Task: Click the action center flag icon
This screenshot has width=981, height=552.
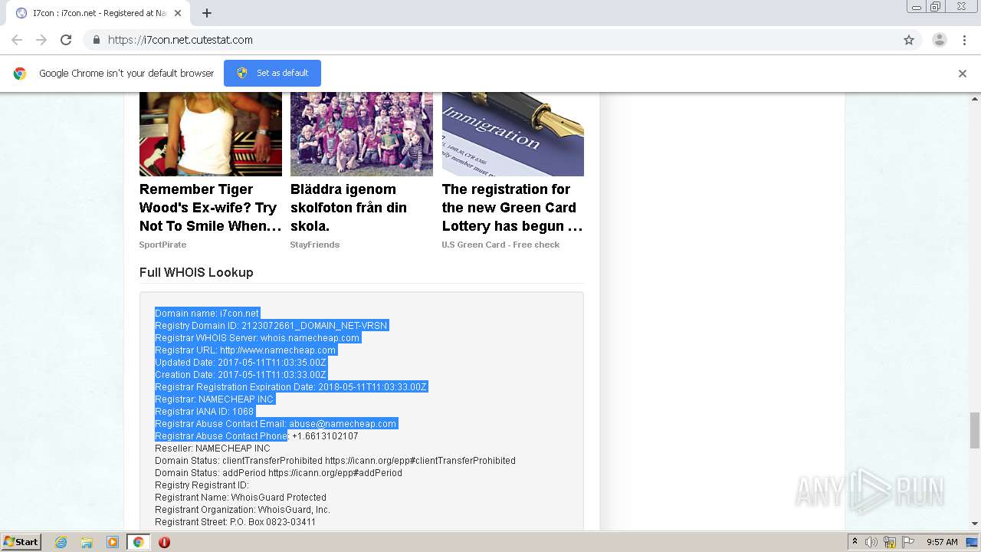Action: tap(908, 542)
